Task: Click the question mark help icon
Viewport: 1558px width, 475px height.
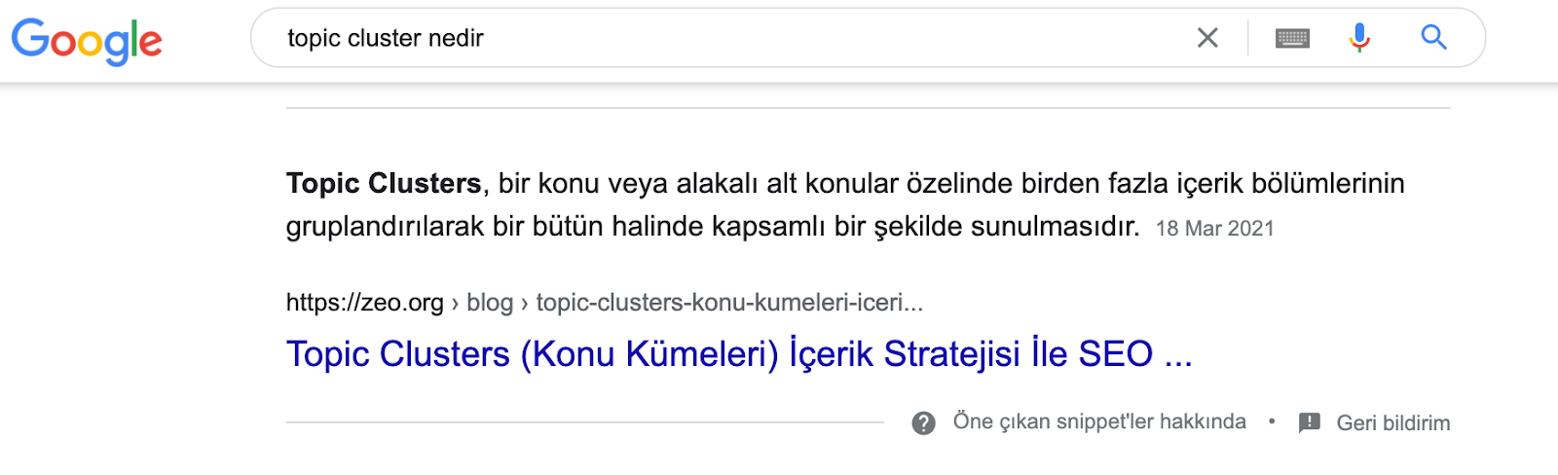Action: [x=923, y=422]
